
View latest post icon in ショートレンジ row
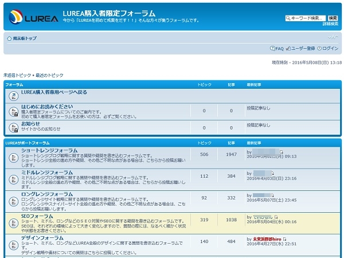coord(282,152)
